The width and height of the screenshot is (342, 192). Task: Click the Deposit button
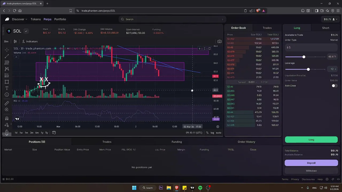311,163
